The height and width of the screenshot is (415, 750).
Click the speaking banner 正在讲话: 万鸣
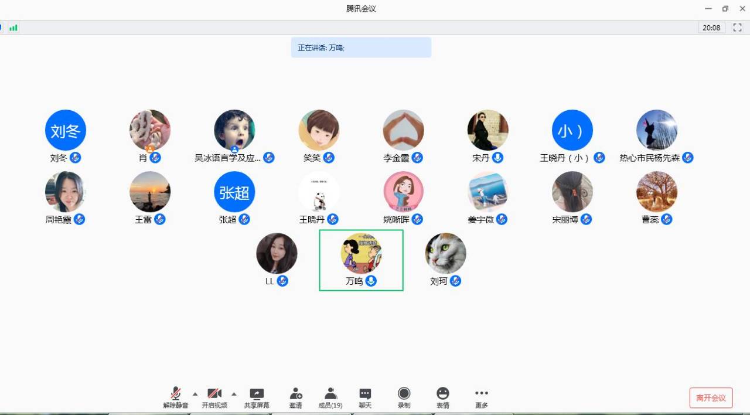coord(361,47)
